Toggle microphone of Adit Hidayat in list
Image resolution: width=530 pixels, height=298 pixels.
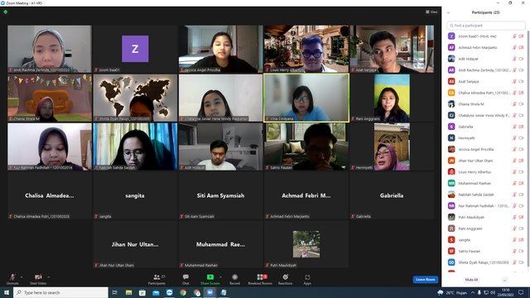coord(514,59)
